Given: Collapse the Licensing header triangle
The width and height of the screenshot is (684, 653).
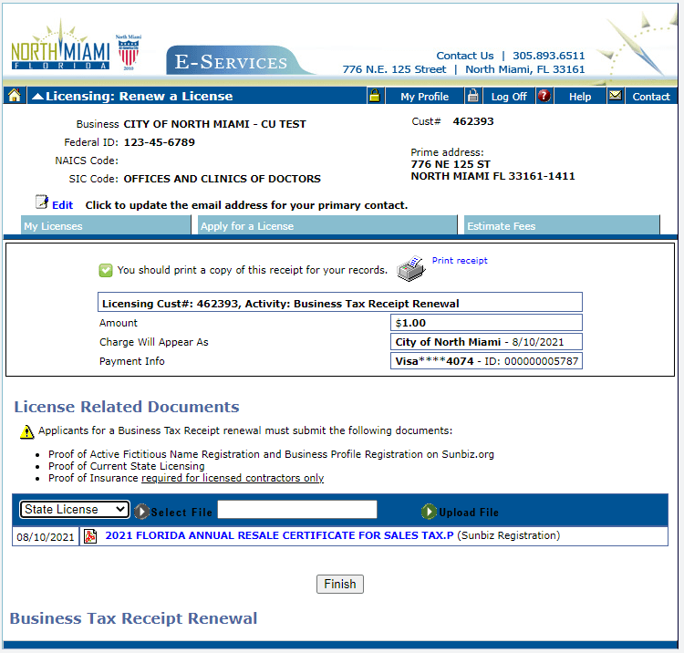Looking at the screenshot, I should tap(37, 96).
